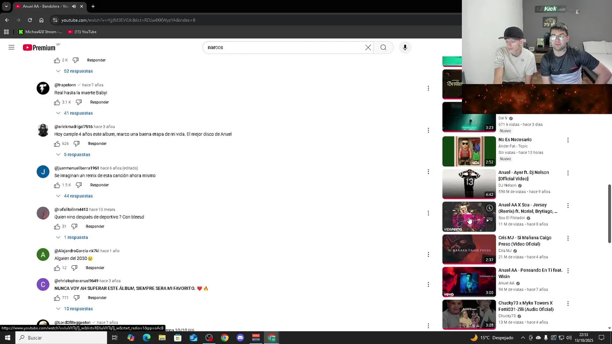This screenshot has height=344, width=612.
Task: Expand 5 respuestas under @erickmadrigal7516
Action: [x=73, y=155]
